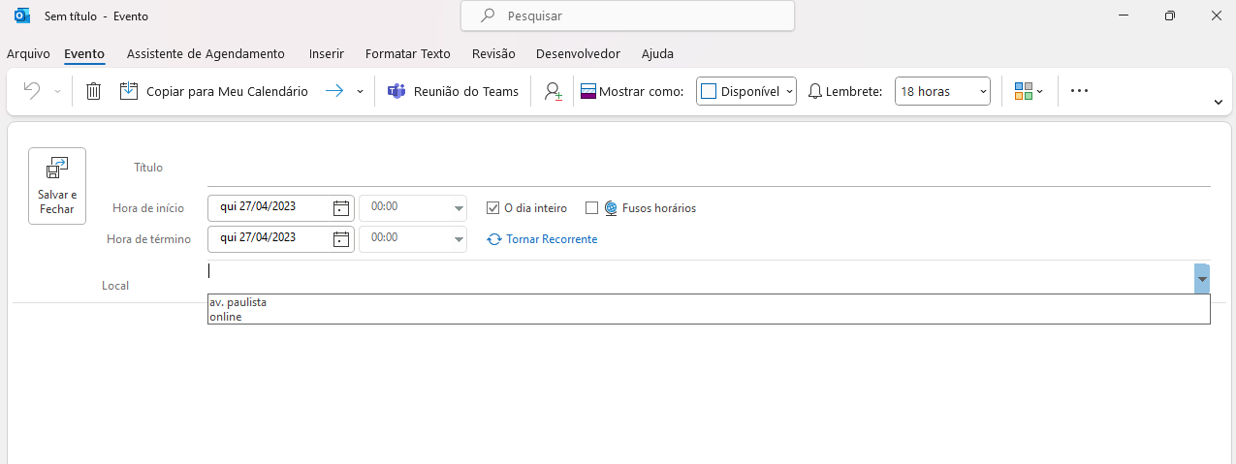Click the forward arrow icon

(x=333, y=91)
